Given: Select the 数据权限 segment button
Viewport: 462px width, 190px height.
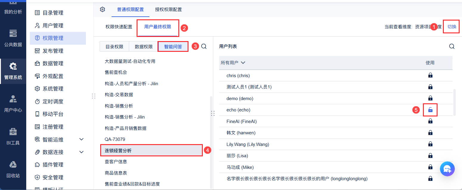Looking at the screenshot, I should coord(143,47).
